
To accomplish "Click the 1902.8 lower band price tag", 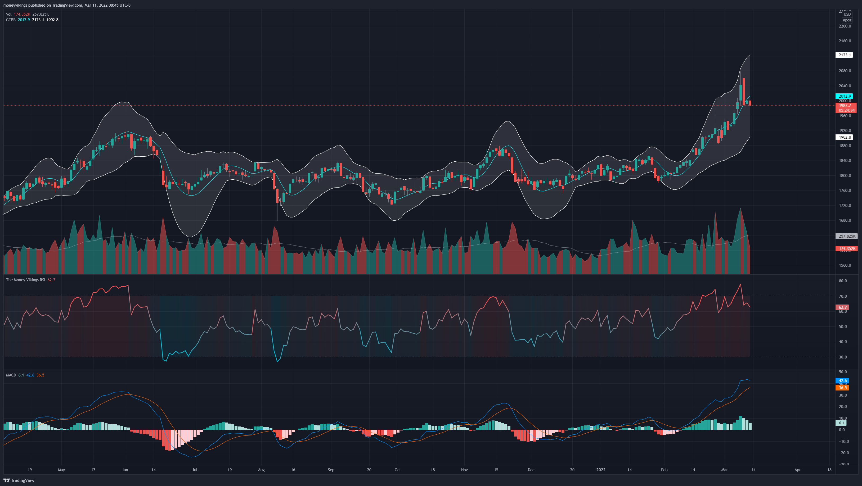I will click(844, 137).
